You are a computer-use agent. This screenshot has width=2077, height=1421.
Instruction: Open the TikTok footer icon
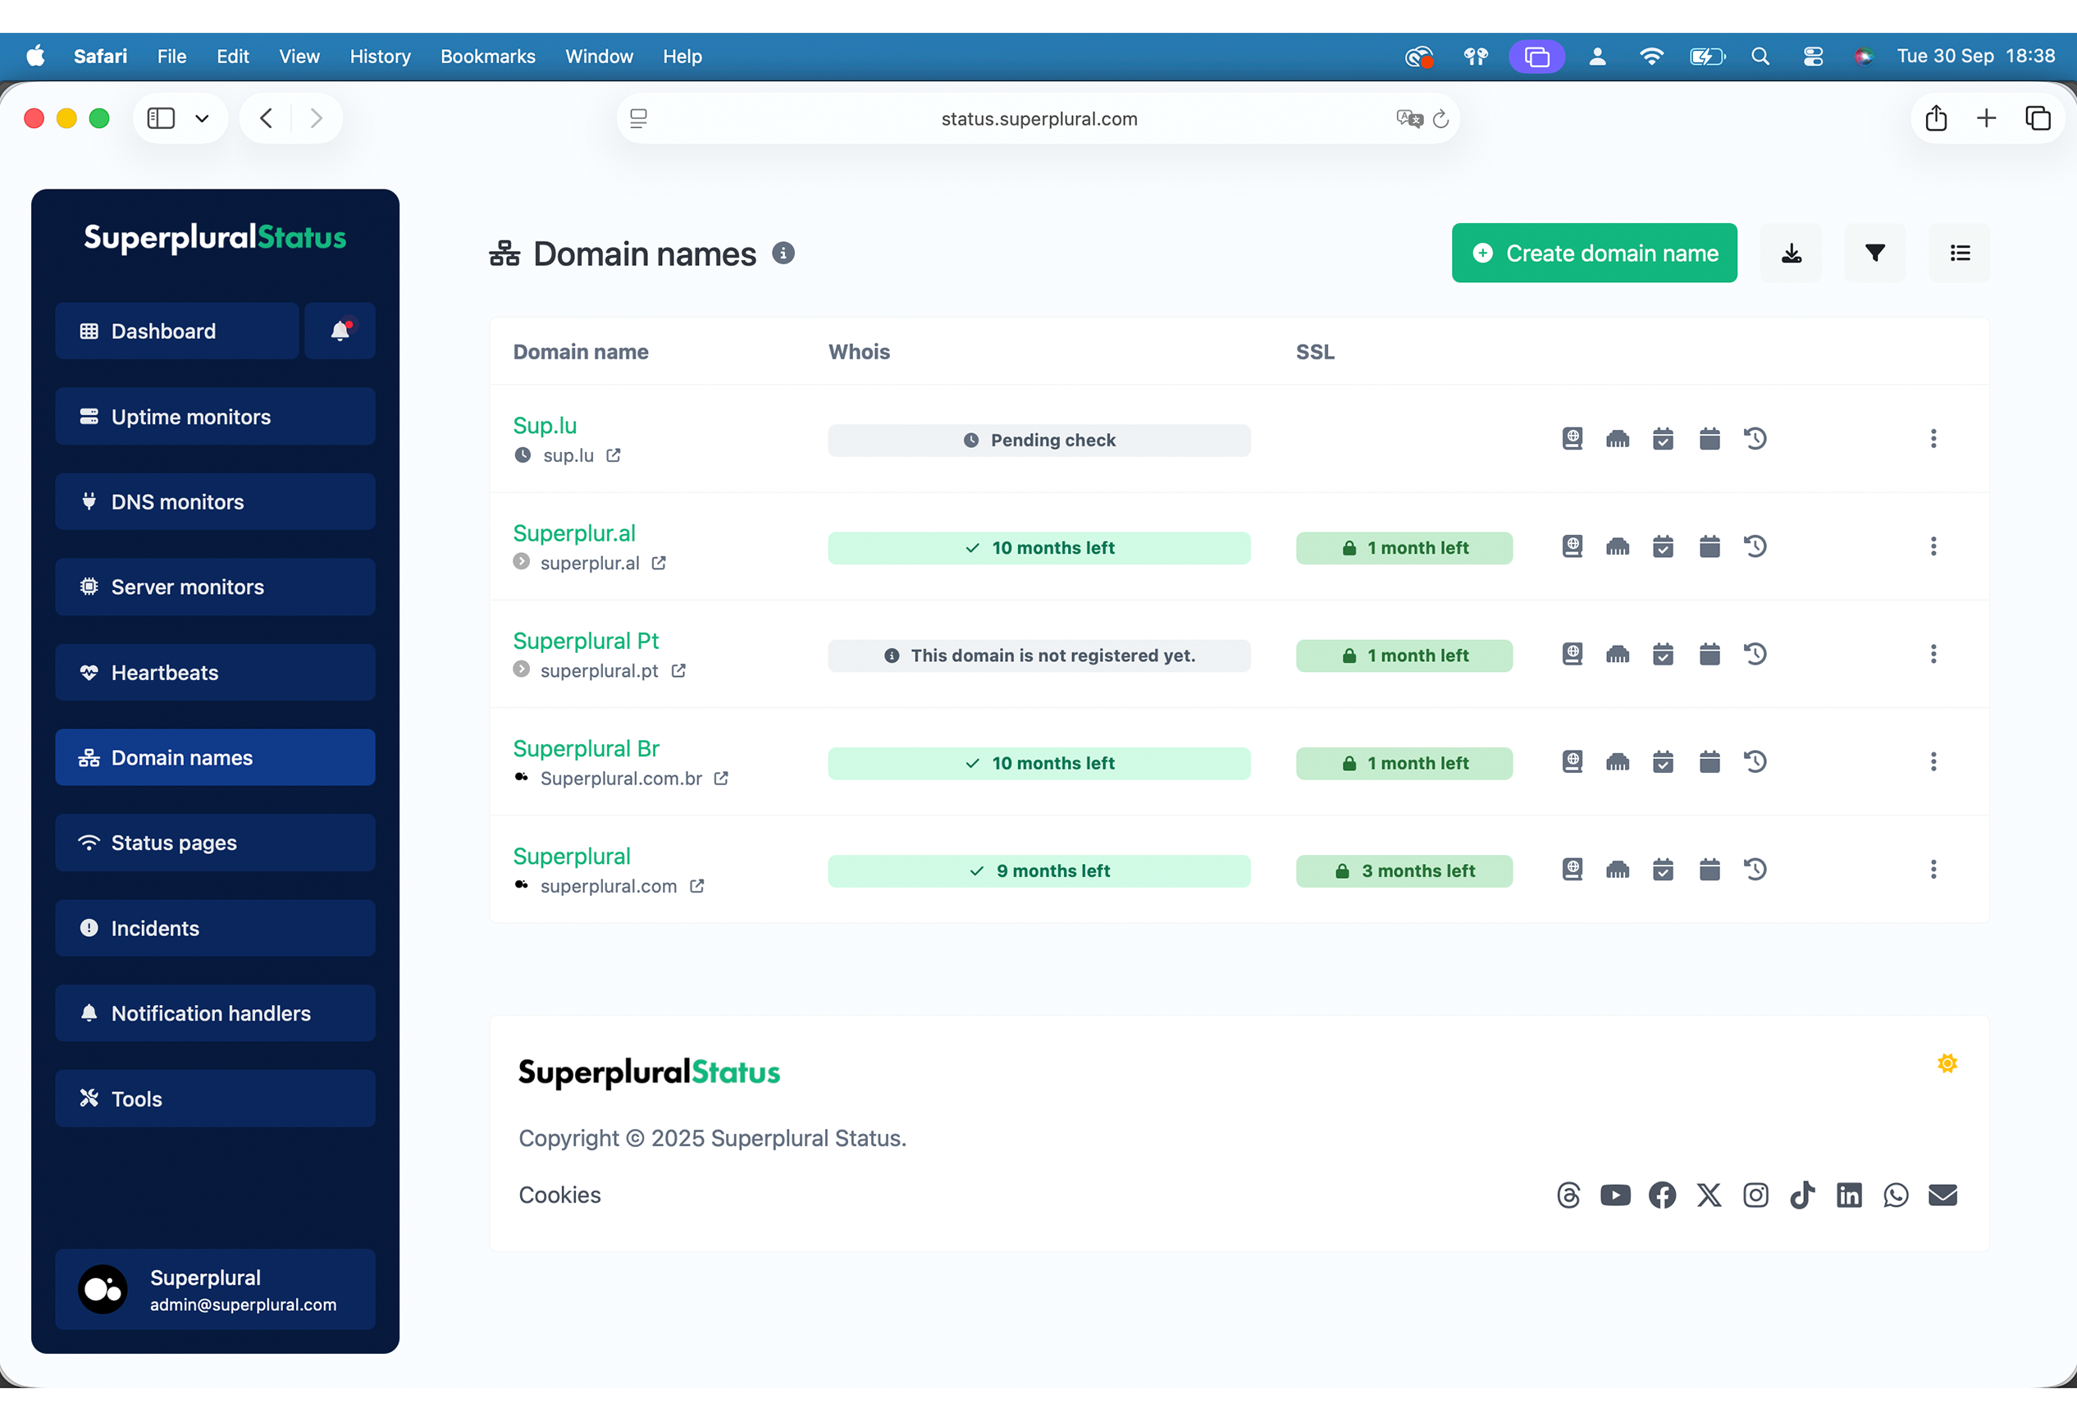[1801, 1195]
